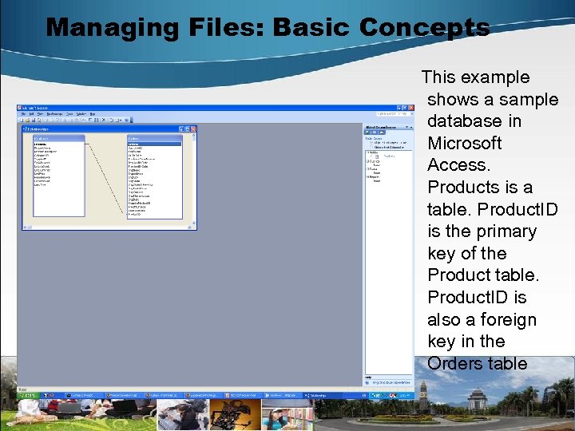Select 'Objects that I depend on' radio
Screen dimensions: 575x431
[x=371, y=147]
